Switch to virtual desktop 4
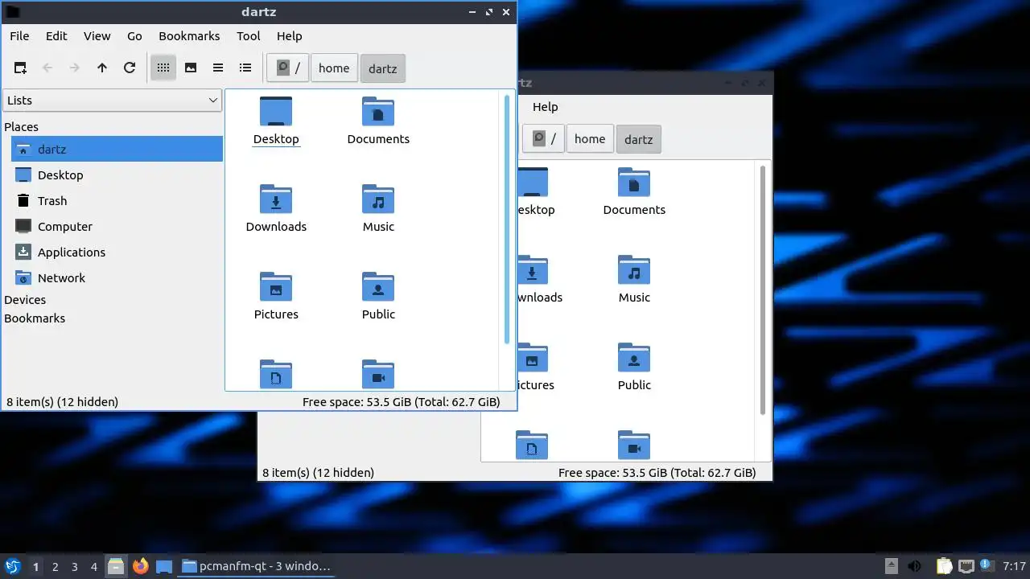 [x=93, y=567]
